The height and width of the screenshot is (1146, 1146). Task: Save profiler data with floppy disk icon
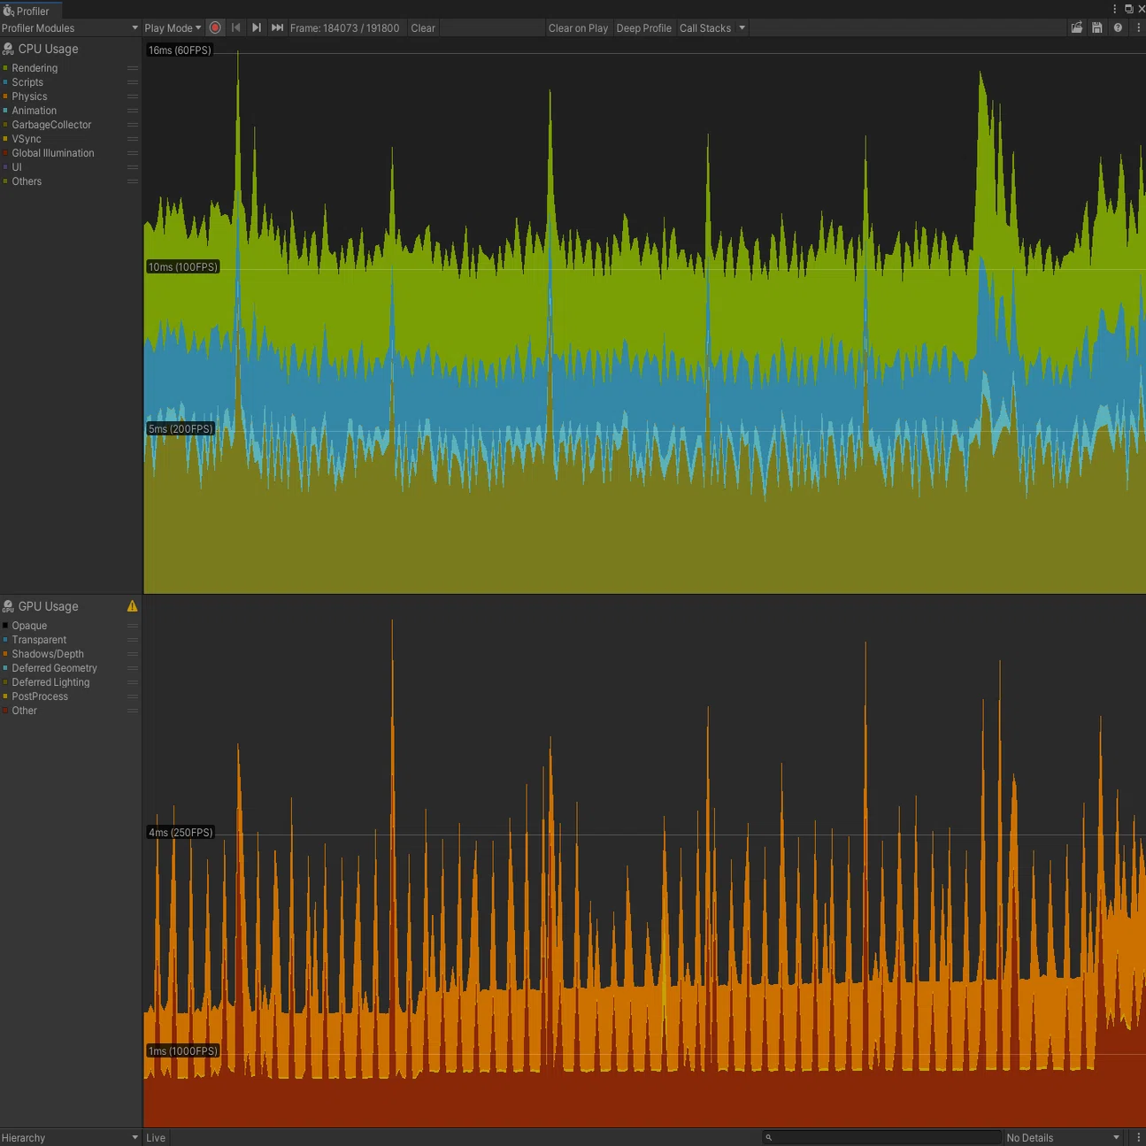tap(1097, 28)
